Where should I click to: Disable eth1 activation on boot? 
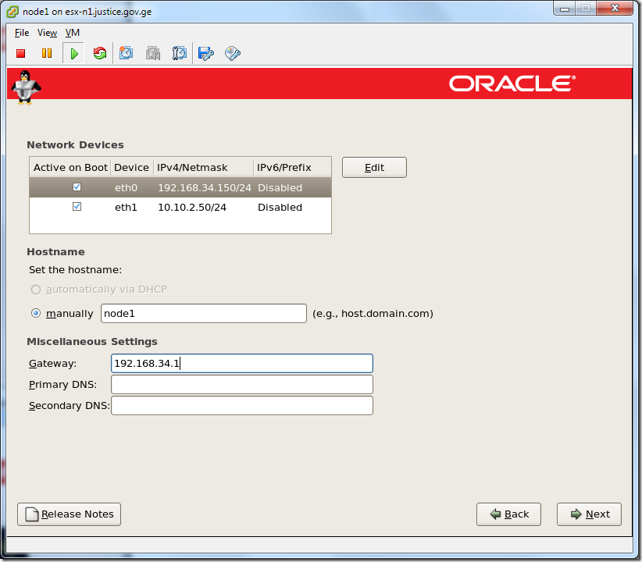77,206
